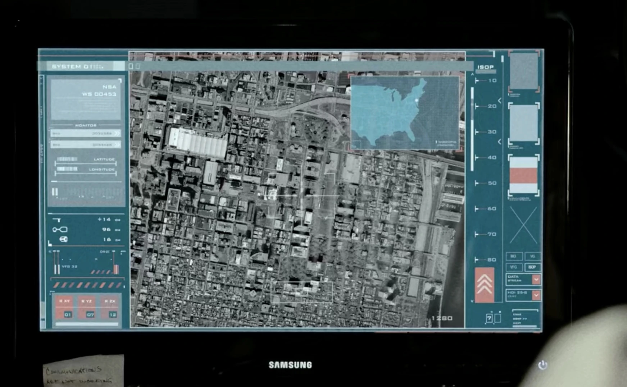The height and width of the screenshot is (387, 627).
Task: Select the VG mode button
Action: pos(532,256)
